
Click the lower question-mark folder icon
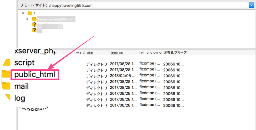[34, 30]
